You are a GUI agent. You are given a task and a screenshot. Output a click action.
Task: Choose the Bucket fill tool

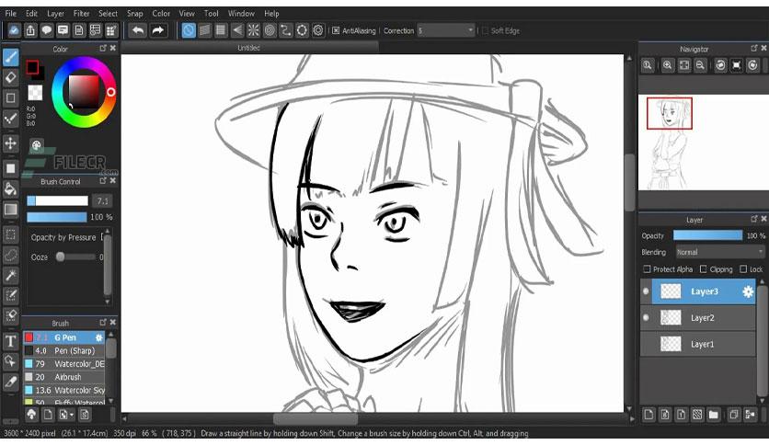point(10,188)
